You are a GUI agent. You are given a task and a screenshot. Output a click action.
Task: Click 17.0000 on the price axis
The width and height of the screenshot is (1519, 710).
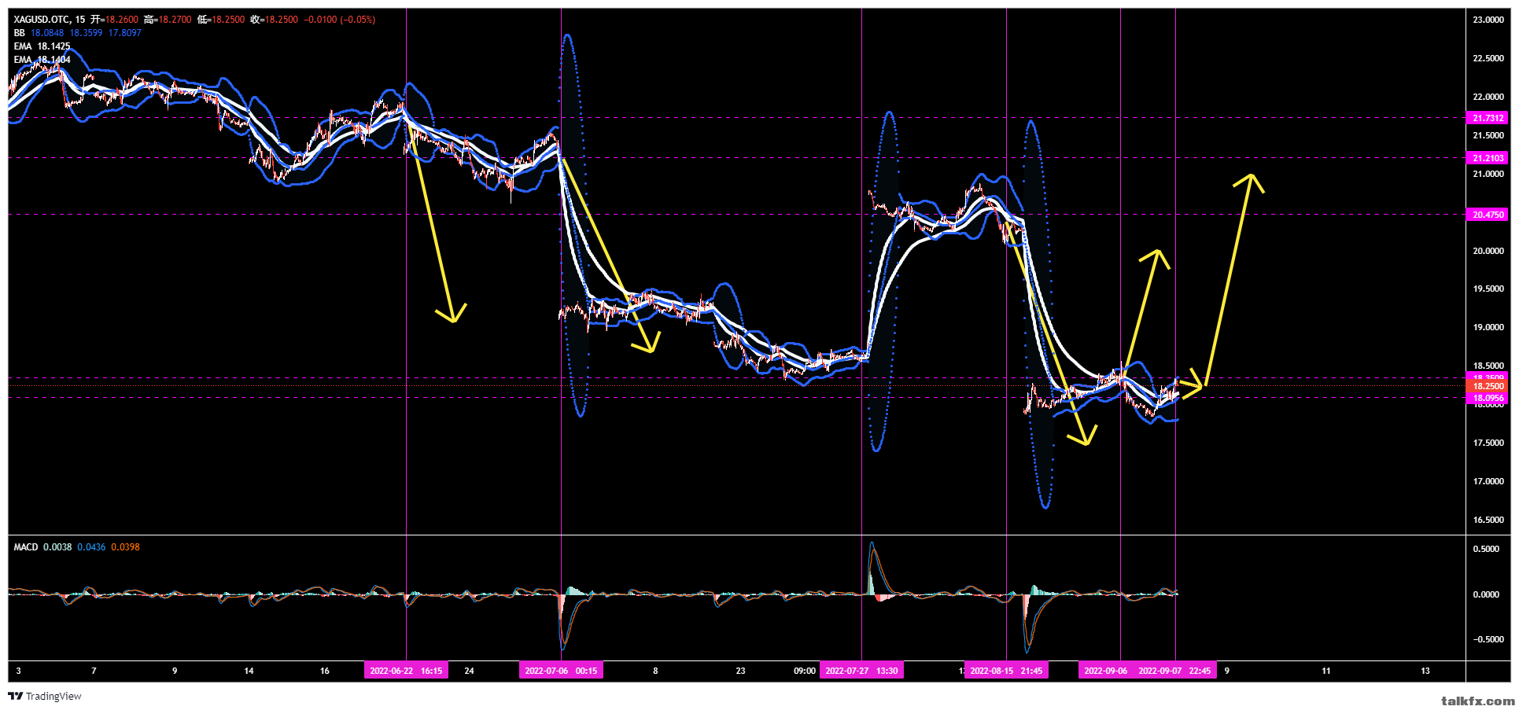[1488, 481]
